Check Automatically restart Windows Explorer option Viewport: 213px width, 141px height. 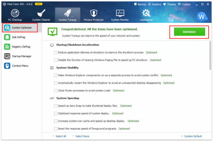tap(56, 83)
